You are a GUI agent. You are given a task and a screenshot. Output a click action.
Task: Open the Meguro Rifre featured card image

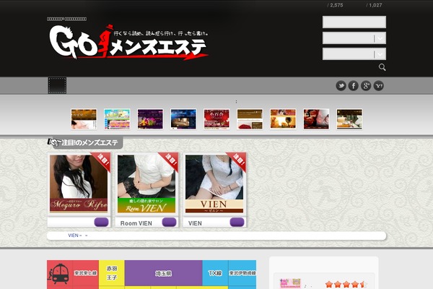[x=79, y=184]
